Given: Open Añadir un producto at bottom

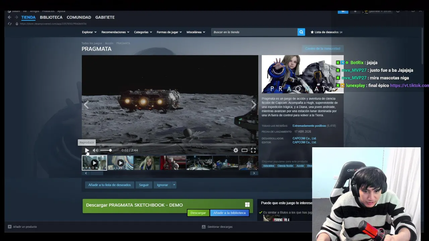Looking at the screenshot, I should coord(22,227).
